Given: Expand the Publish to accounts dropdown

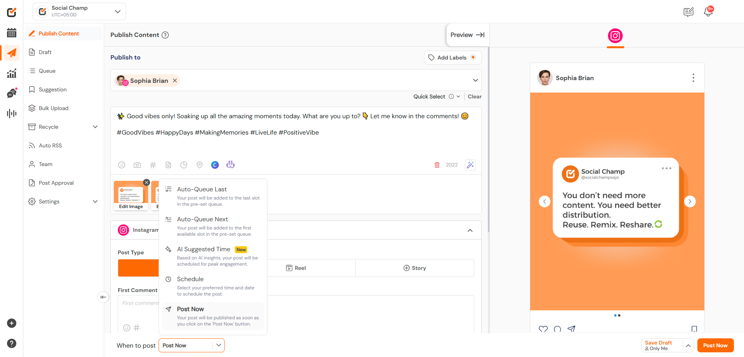Looking at the screenshot, I should pos(475,80).
